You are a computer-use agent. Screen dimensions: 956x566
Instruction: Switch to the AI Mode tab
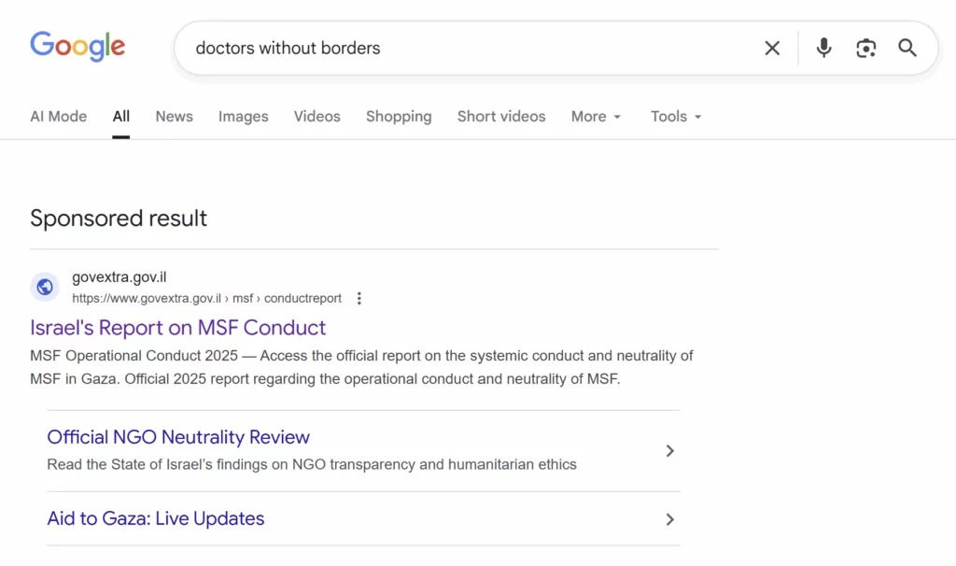58,117
